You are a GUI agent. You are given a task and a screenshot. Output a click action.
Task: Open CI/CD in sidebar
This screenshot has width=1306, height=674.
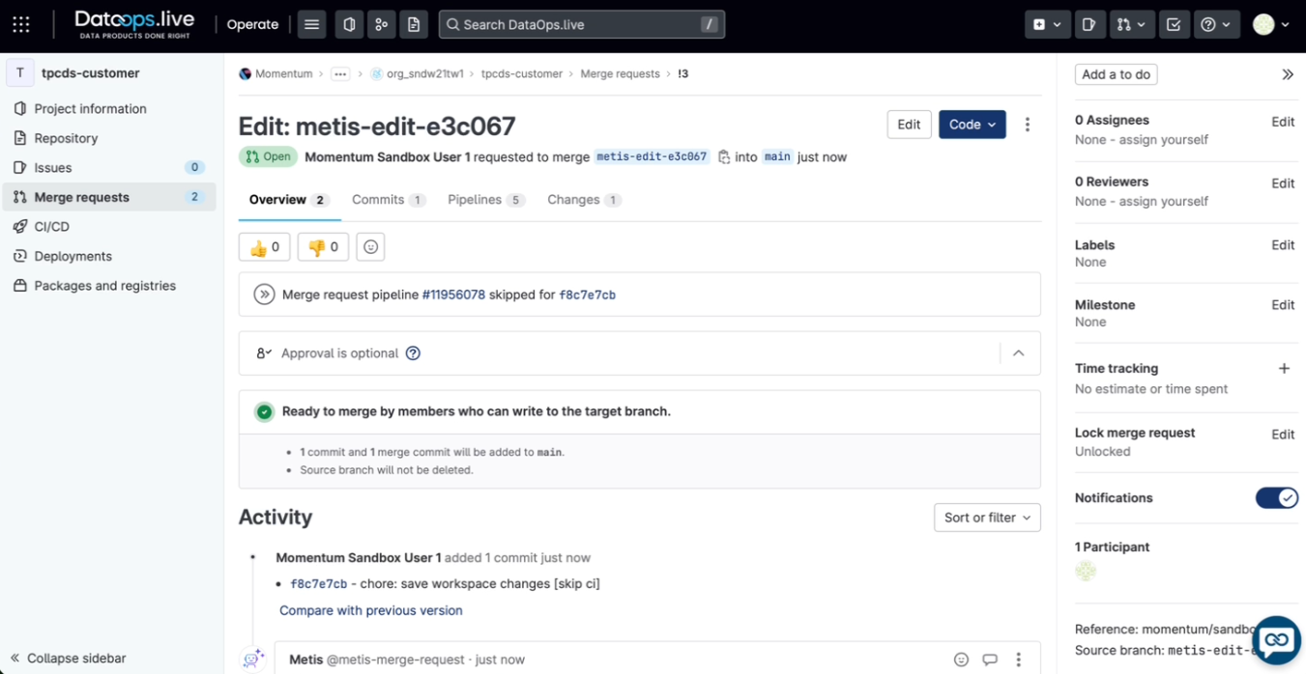(x=109, y=227)
